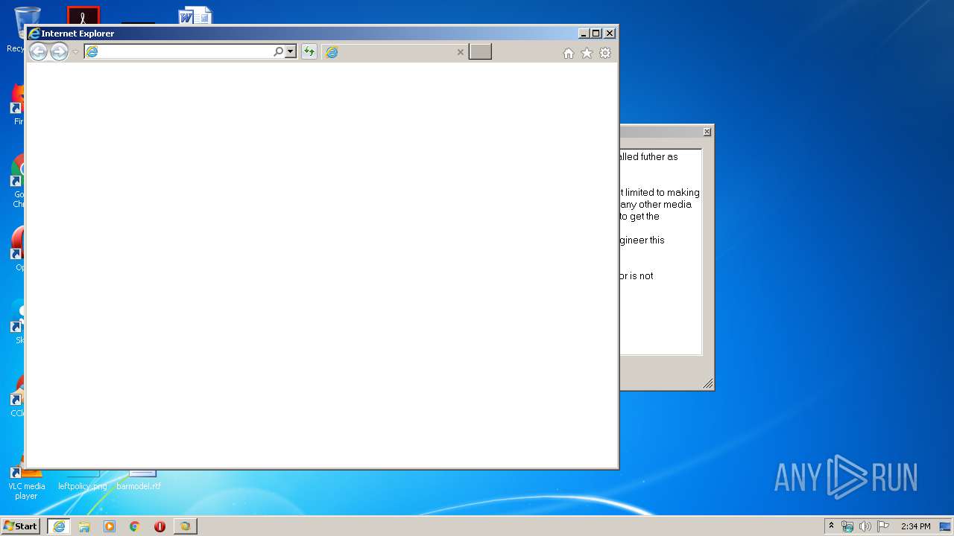Click into the Internet Explorer address bar
The height and width of the screenshot is (536, 954).
[x=179, y=52]
